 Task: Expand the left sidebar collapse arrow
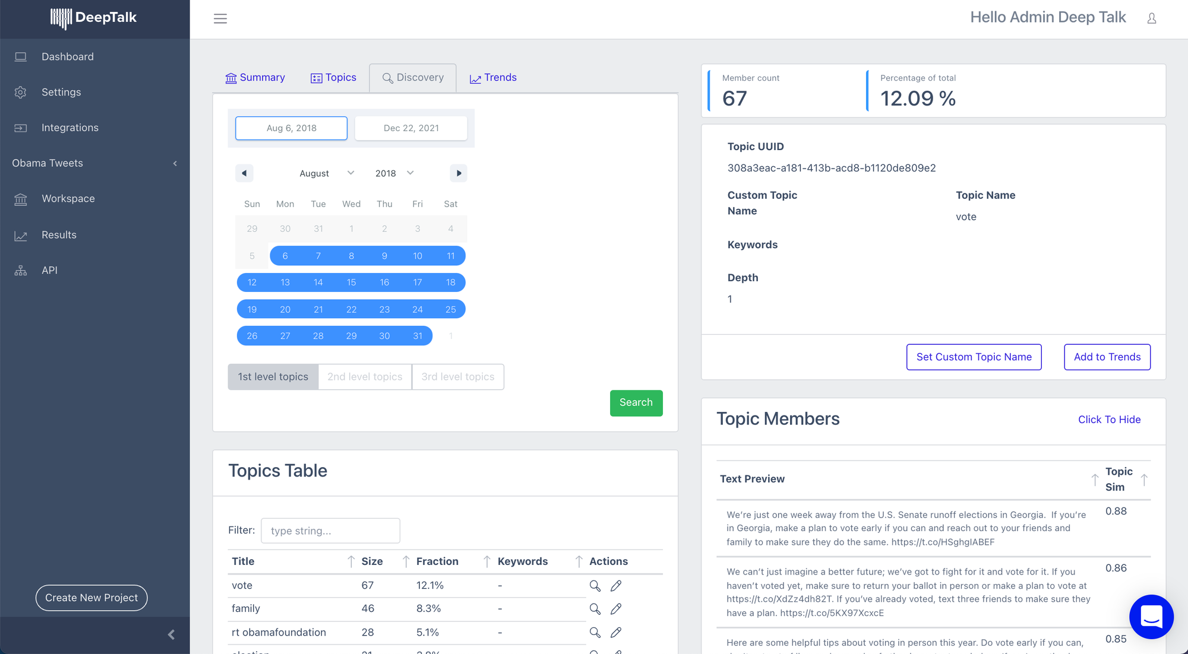[x=172, y=634]
